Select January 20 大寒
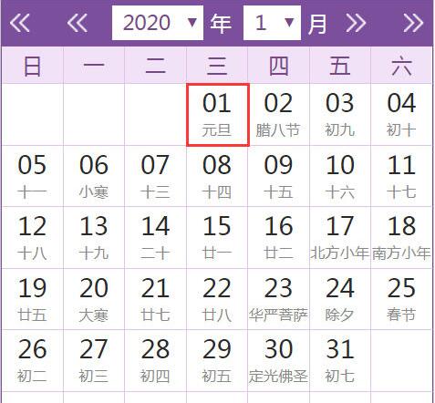Image resolution: width=435 pixels, height=403 pixels. (94, 299)
